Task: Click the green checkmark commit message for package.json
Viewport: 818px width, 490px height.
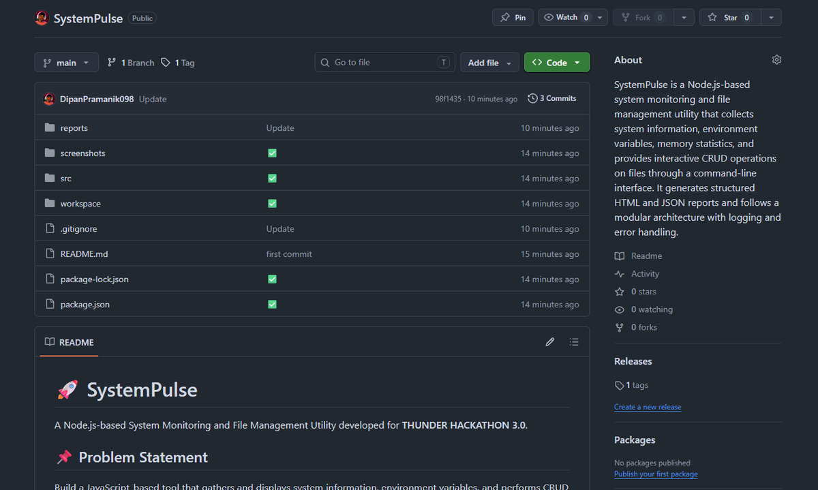Action: click(272, 305)
